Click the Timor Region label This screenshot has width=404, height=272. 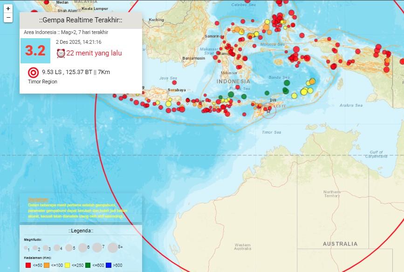pyautogui.click(x=42, y=82)
